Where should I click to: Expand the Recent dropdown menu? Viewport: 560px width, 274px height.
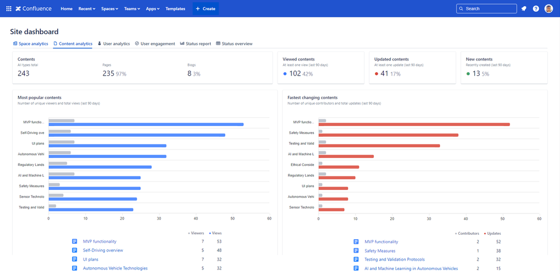tap(87, 9)
